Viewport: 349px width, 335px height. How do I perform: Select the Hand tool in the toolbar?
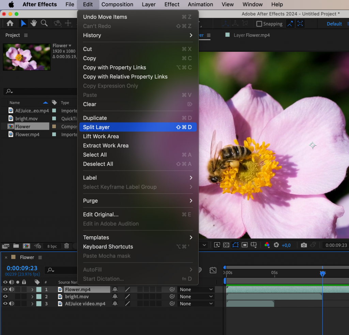[x=33, y=23]
